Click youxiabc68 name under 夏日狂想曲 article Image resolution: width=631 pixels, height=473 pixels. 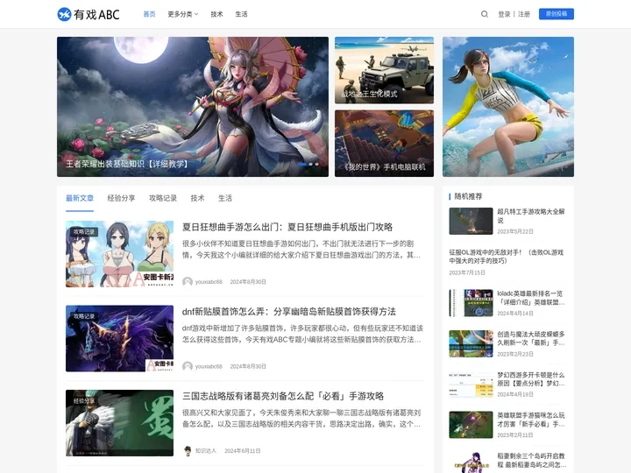pos(209,282)
